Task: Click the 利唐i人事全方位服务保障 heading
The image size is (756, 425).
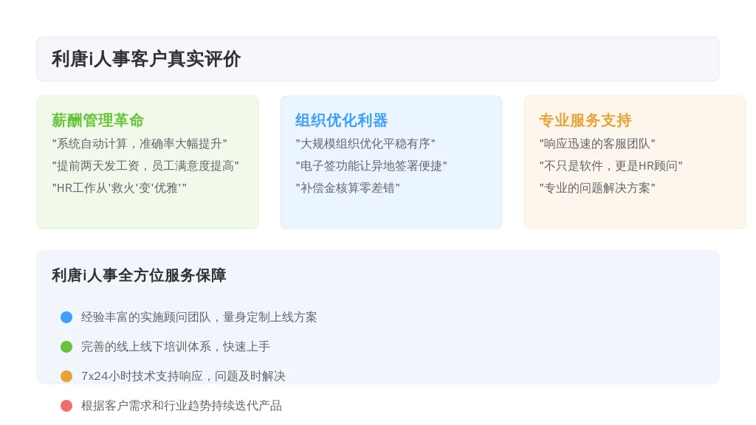Action: (x=139, y=275)
